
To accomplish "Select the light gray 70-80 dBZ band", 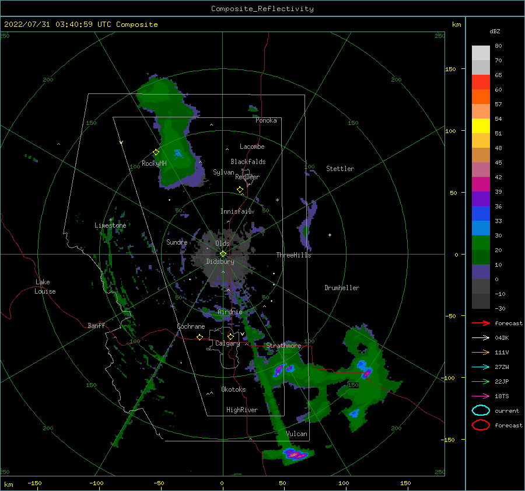I will tap(481, 53).
